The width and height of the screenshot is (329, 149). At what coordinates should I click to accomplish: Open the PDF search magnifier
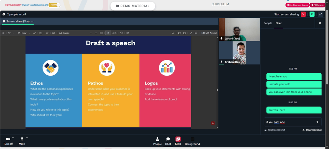173,33
